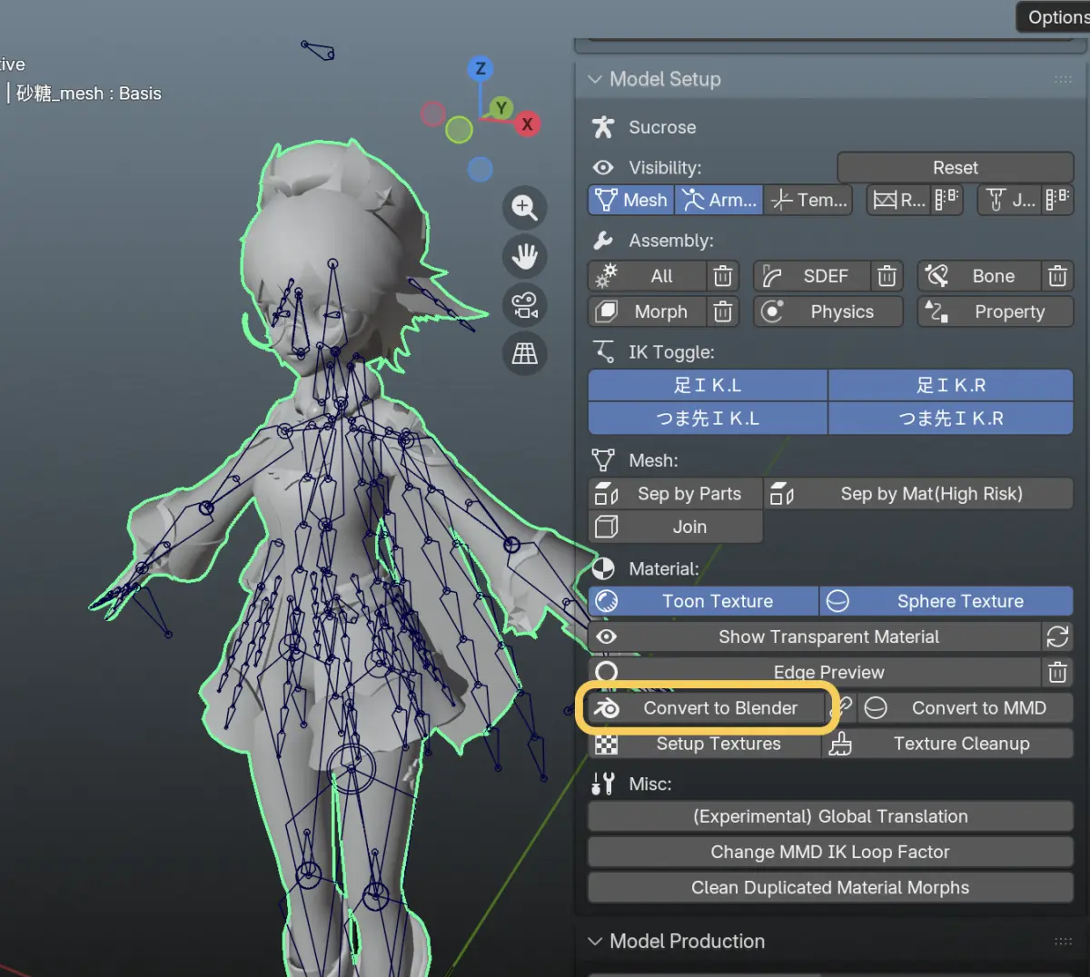Click Sep by Parts mesh button
This screenshot has width=1090, height=977.
[675, 494]
